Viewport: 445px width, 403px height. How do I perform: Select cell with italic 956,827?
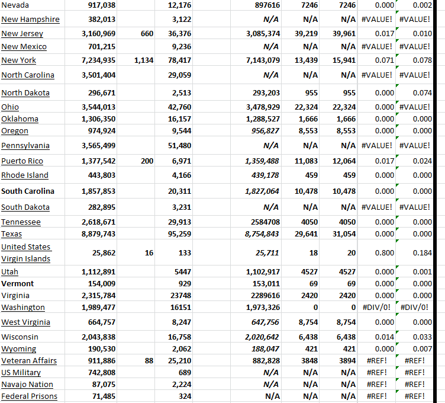pyautogui.click(x=256, y=131)
